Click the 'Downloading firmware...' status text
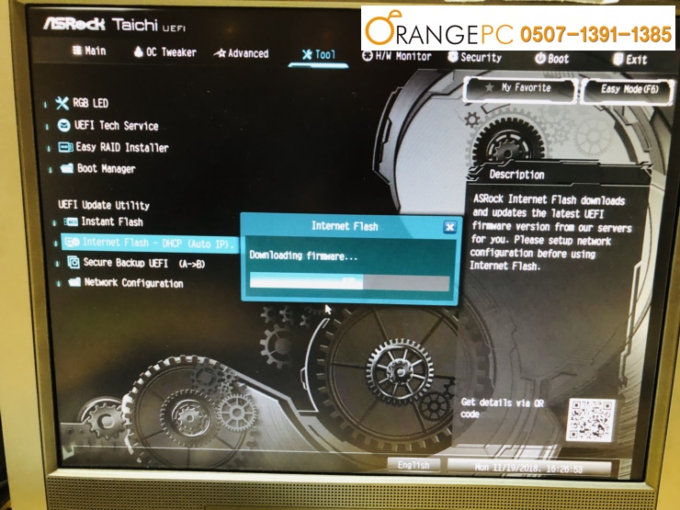The height and width of the screenshot is (510, 680). [x=303, y=255]
